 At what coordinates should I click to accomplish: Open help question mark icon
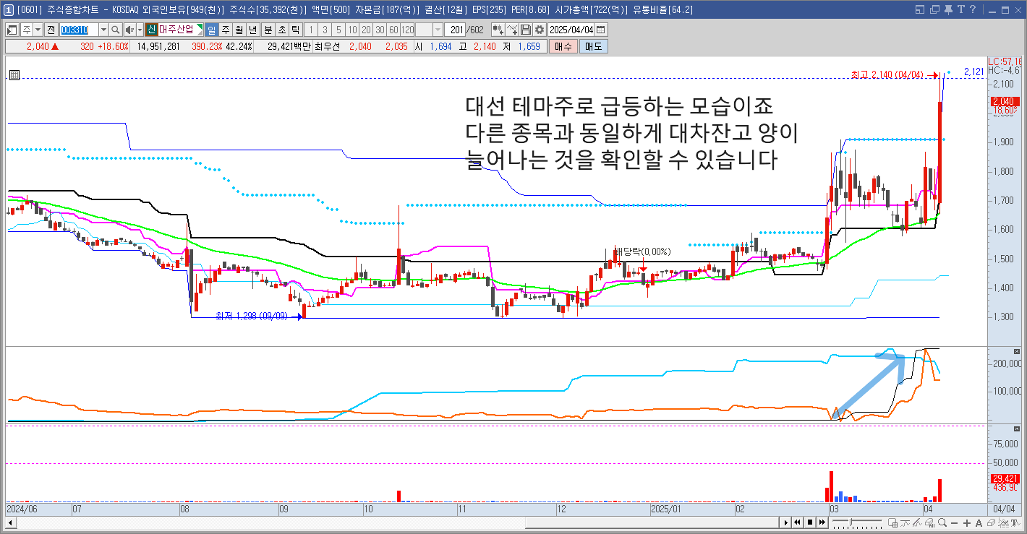[973, 9]
